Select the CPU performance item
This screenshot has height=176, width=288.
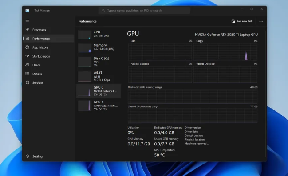[x=99, y=35]
